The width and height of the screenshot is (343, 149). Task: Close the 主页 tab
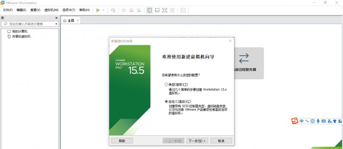tap(78, 21)
